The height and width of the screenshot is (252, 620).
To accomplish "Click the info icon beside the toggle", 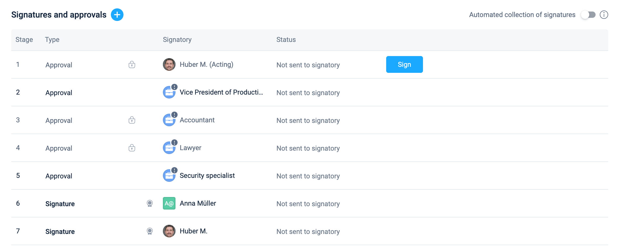I will pyautogui.click(x=604, y=15).
